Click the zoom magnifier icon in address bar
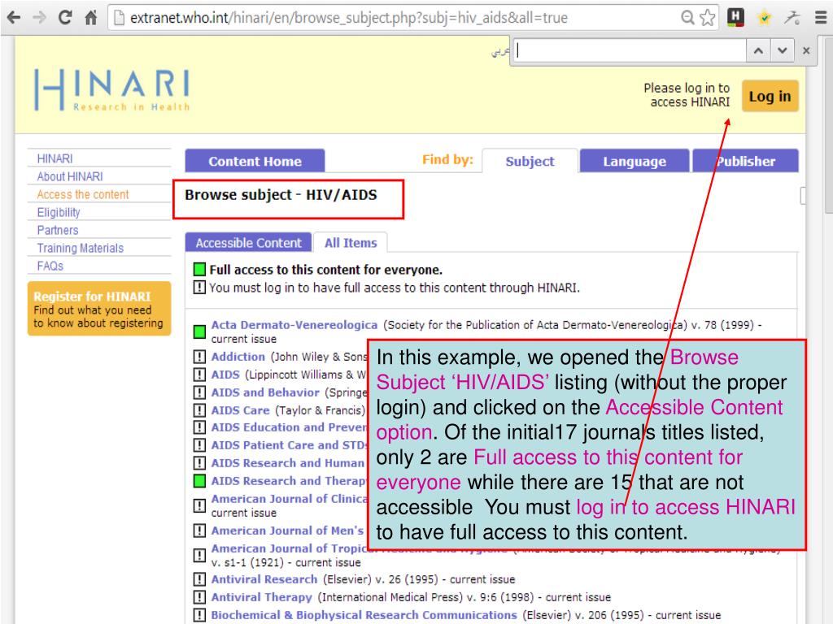Image resolution: width=833 pixels, height=624 pixels. tap(688, 18)
